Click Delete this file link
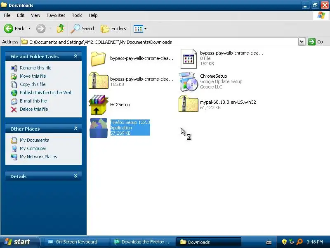The image size is (330, 248). click(34, 109)
